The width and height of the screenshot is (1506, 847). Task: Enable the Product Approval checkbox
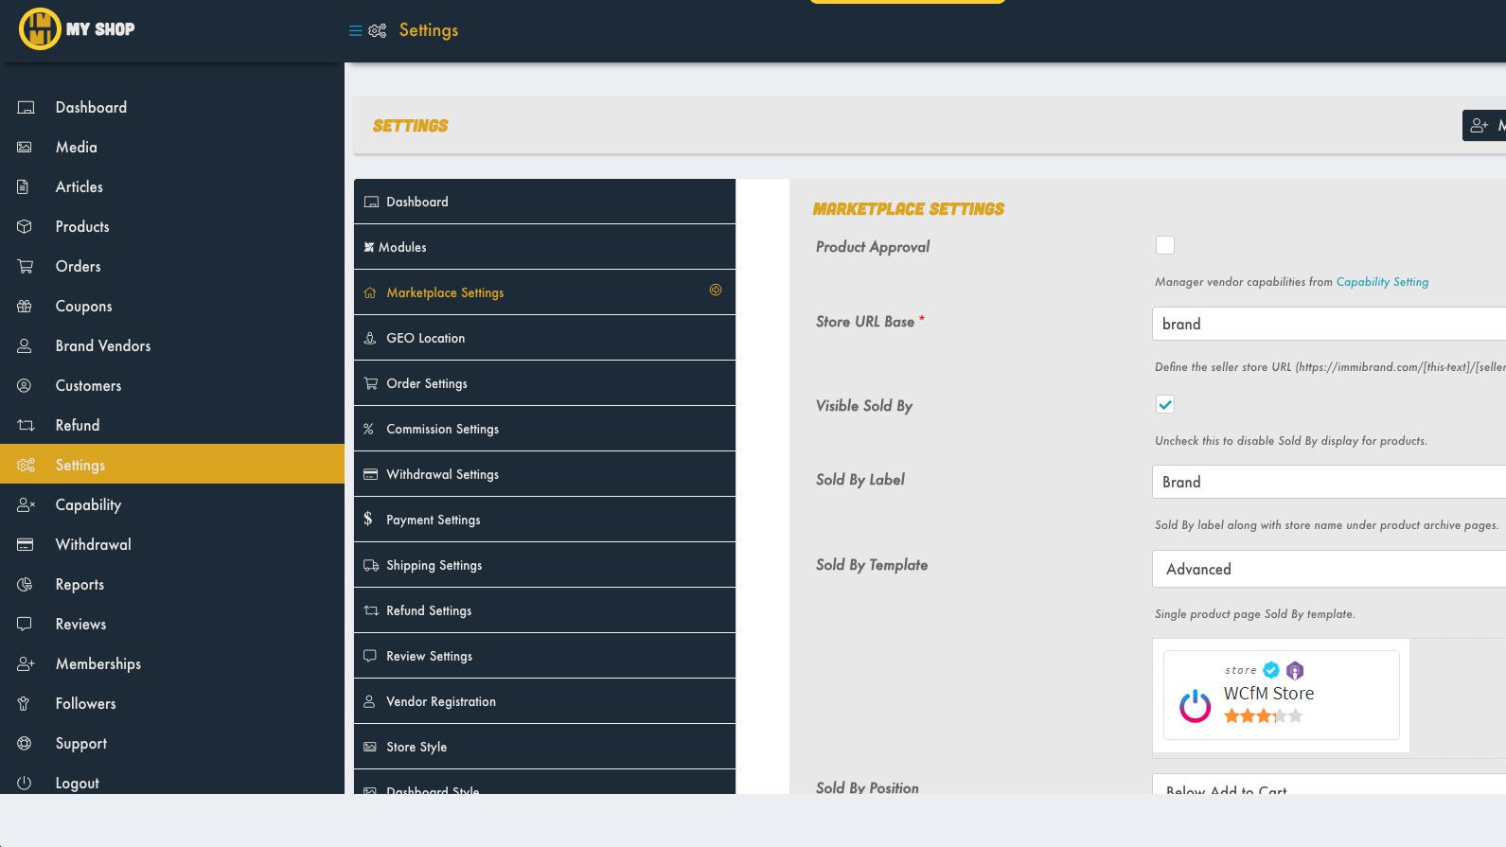(x=1165, y=246)
